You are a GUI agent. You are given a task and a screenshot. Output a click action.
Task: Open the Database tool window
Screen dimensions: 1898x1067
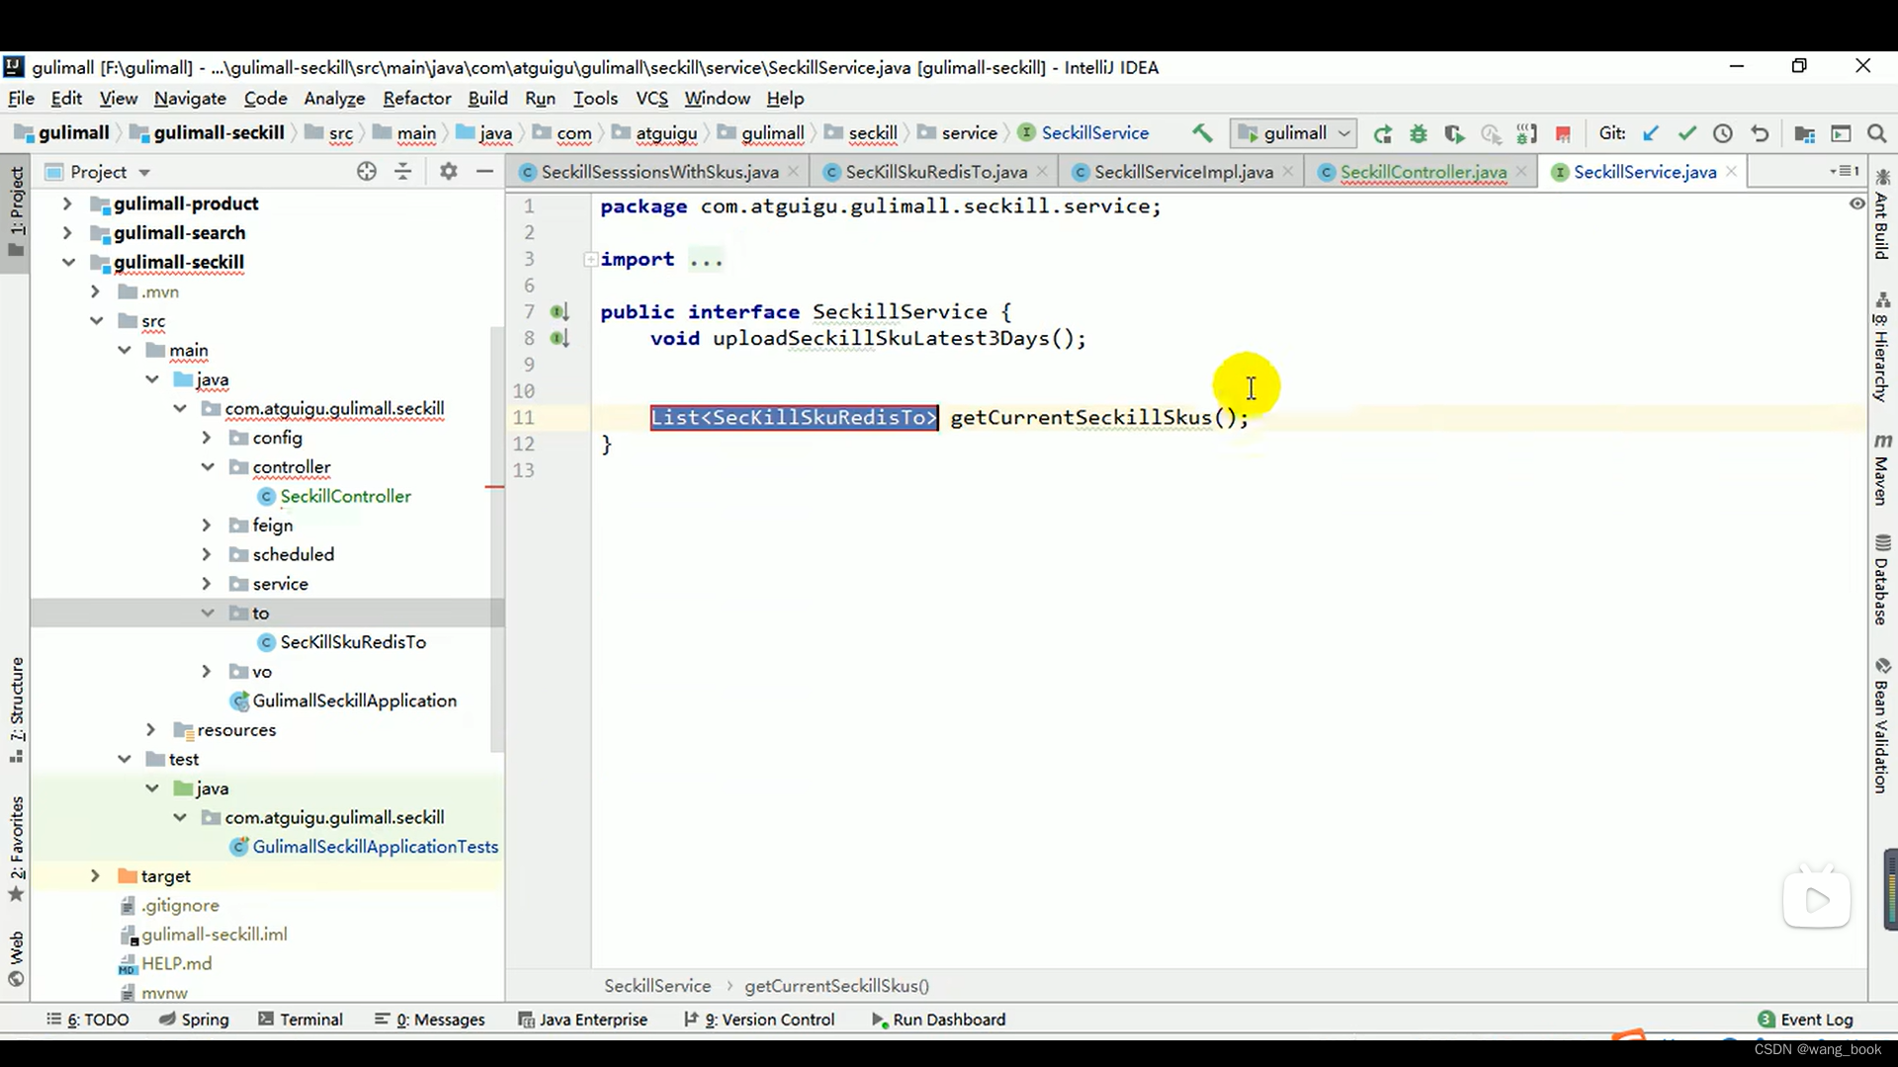1881,580
